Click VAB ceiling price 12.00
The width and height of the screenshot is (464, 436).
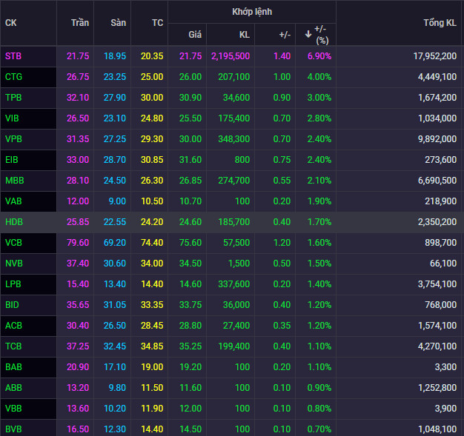(x=78, y=201)
